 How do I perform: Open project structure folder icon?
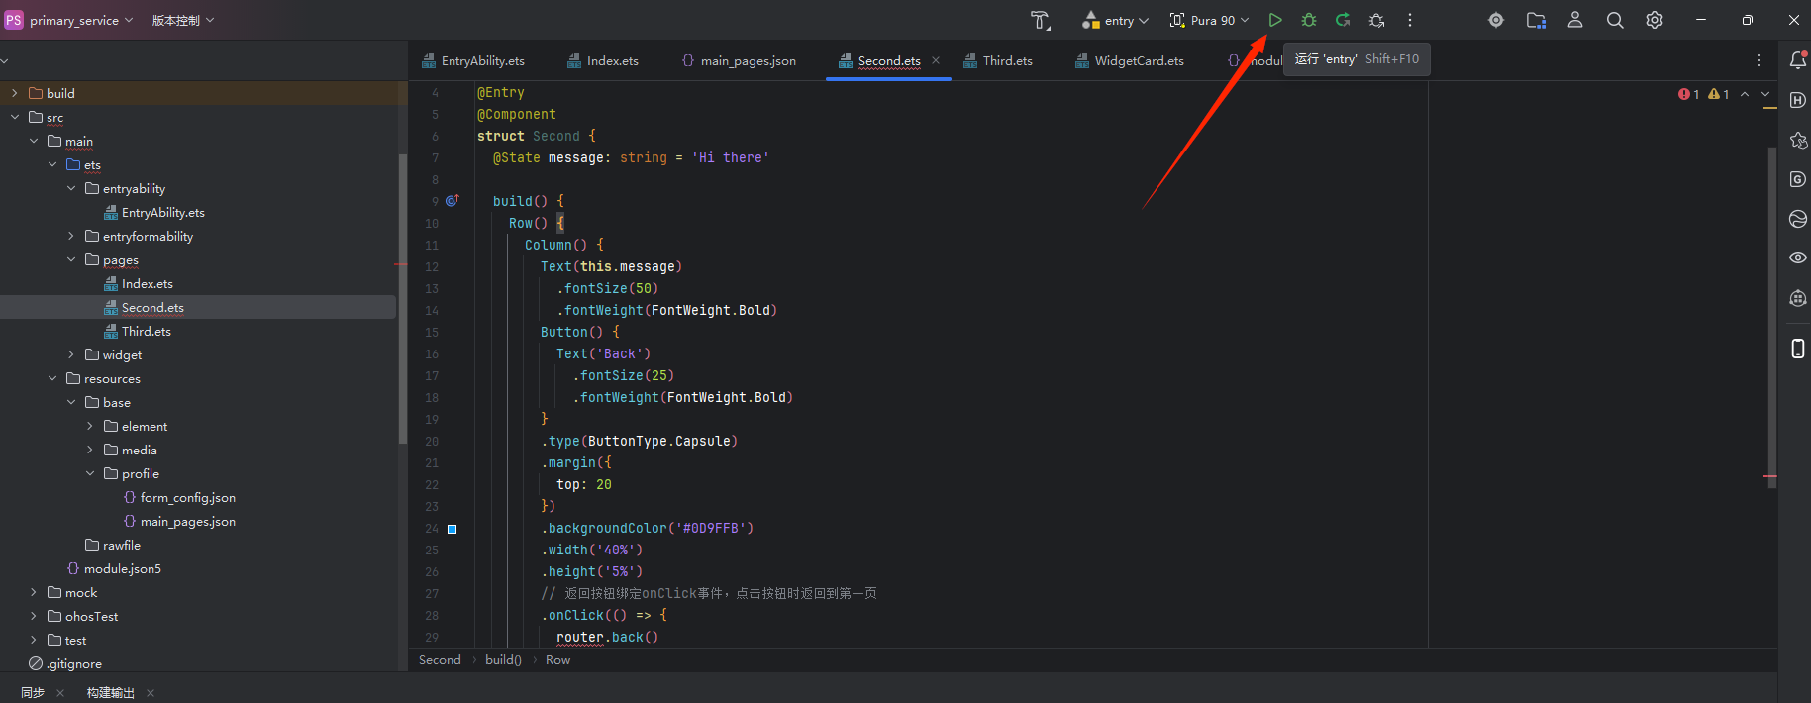coord(1536,20)
